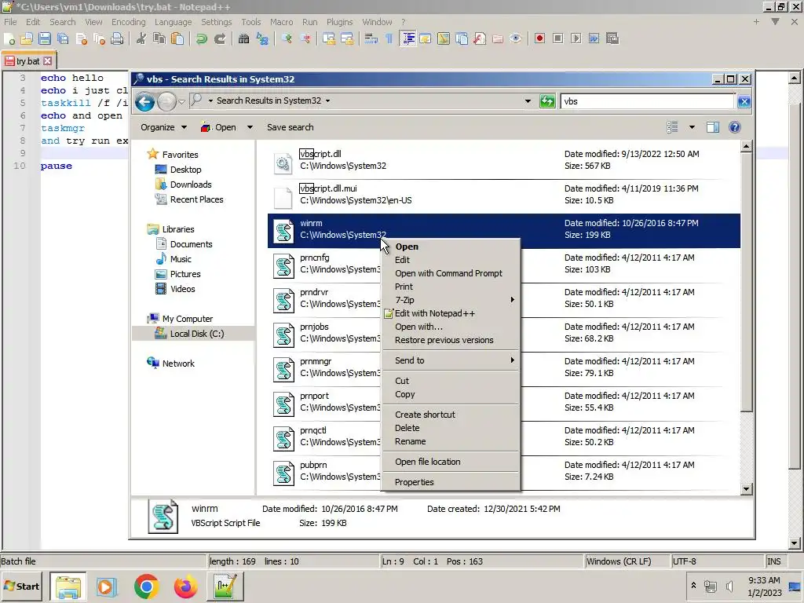The width and height of the screenshot is (804, 603).
Task: Expand the 7-Zip submenu
Action: (451, 300)
